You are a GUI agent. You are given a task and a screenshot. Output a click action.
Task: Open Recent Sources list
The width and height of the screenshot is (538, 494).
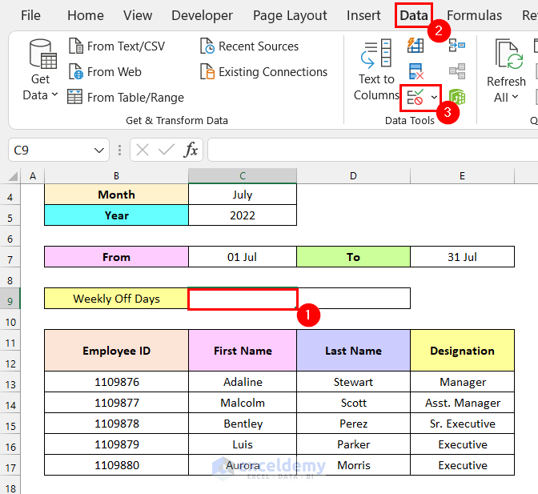click(x=250, y=46)
